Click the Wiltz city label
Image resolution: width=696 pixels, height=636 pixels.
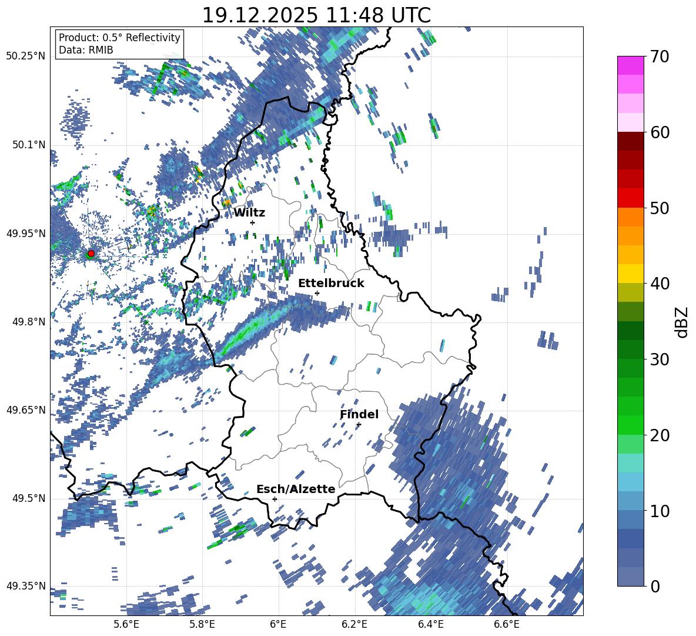point(249,213)
